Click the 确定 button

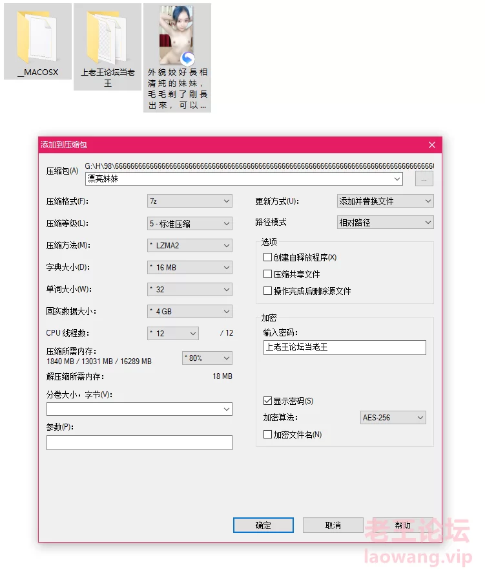(263, 525)
